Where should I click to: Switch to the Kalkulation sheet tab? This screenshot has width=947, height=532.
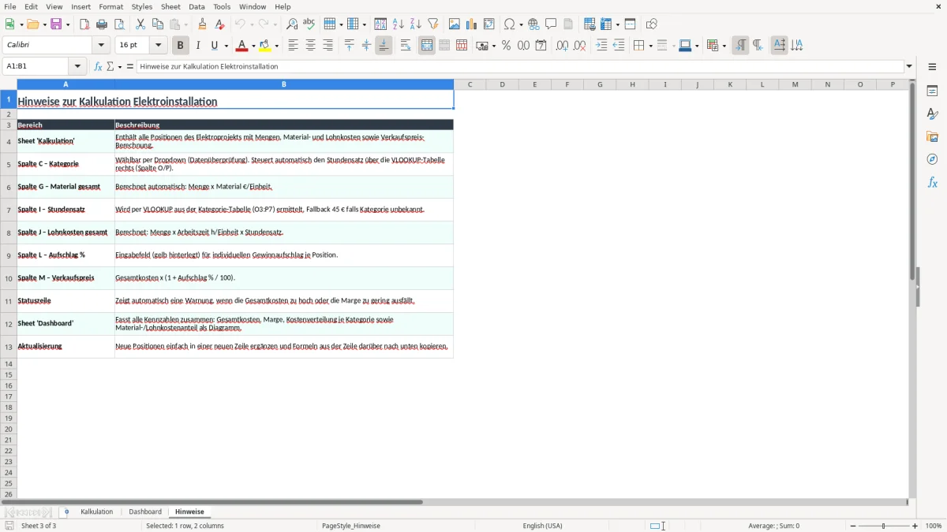(97, 512)
